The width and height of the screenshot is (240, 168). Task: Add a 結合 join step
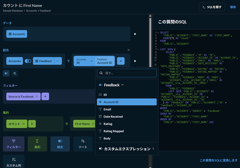[60, 144]
